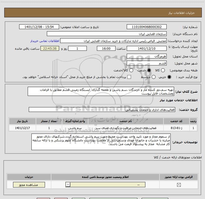The height and width of the screenshot is (199, 205).
Task: Click اعلام وضعیت مجوز توسط تامین کننده header
Action: click(105, 177)
